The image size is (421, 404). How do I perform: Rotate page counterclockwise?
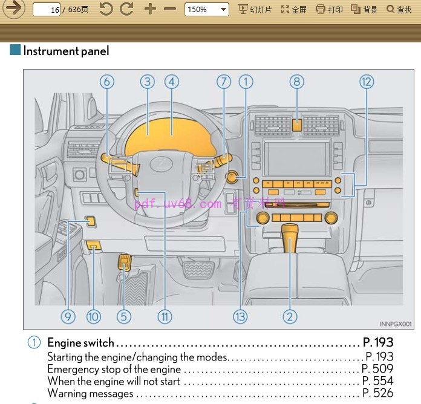coord(106,9)
